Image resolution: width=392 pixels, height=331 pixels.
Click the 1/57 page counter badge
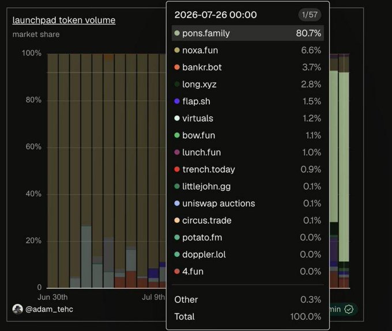310,15
